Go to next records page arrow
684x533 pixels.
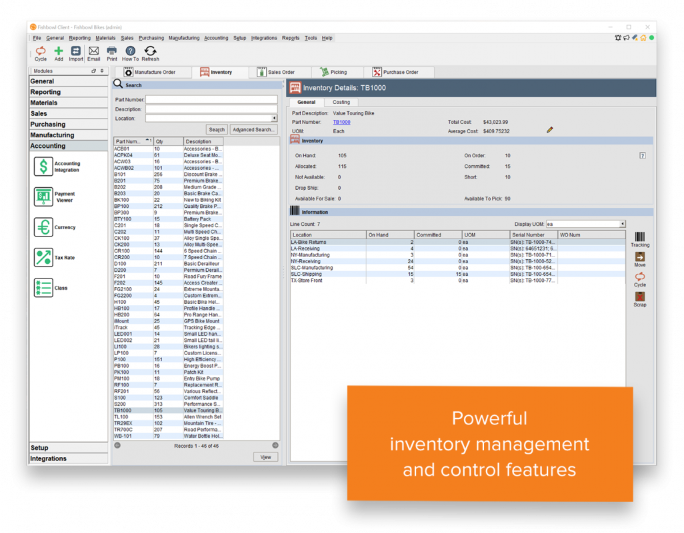point(275,446)
